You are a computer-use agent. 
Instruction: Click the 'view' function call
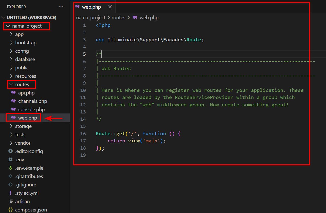134,141
